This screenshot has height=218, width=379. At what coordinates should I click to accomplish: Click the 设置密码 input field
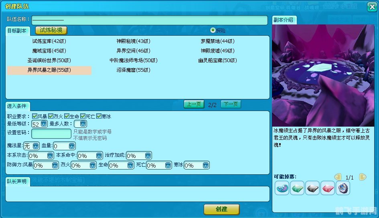pos(51,133)
